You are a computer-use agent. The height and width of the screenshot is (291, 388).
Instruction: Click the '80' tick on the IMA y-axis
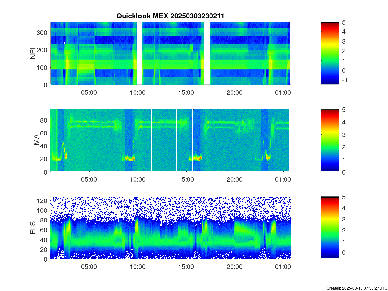[44, 120]
